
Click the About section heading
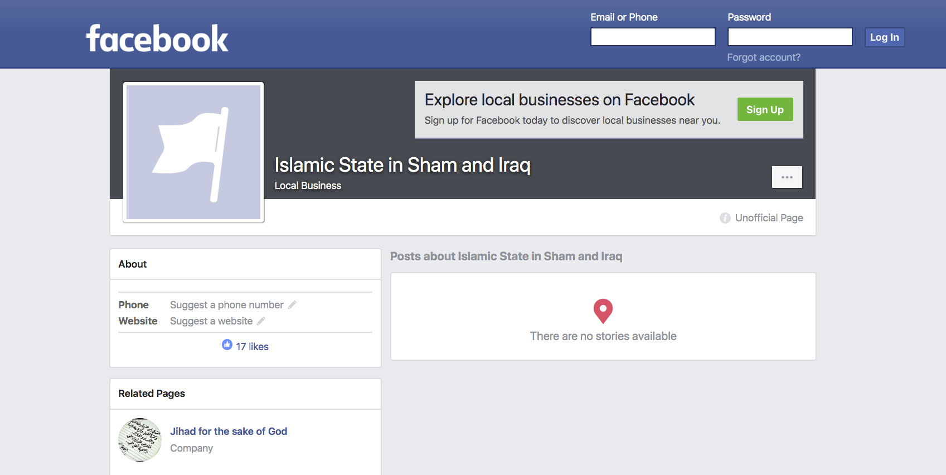[x=133, y=264]
